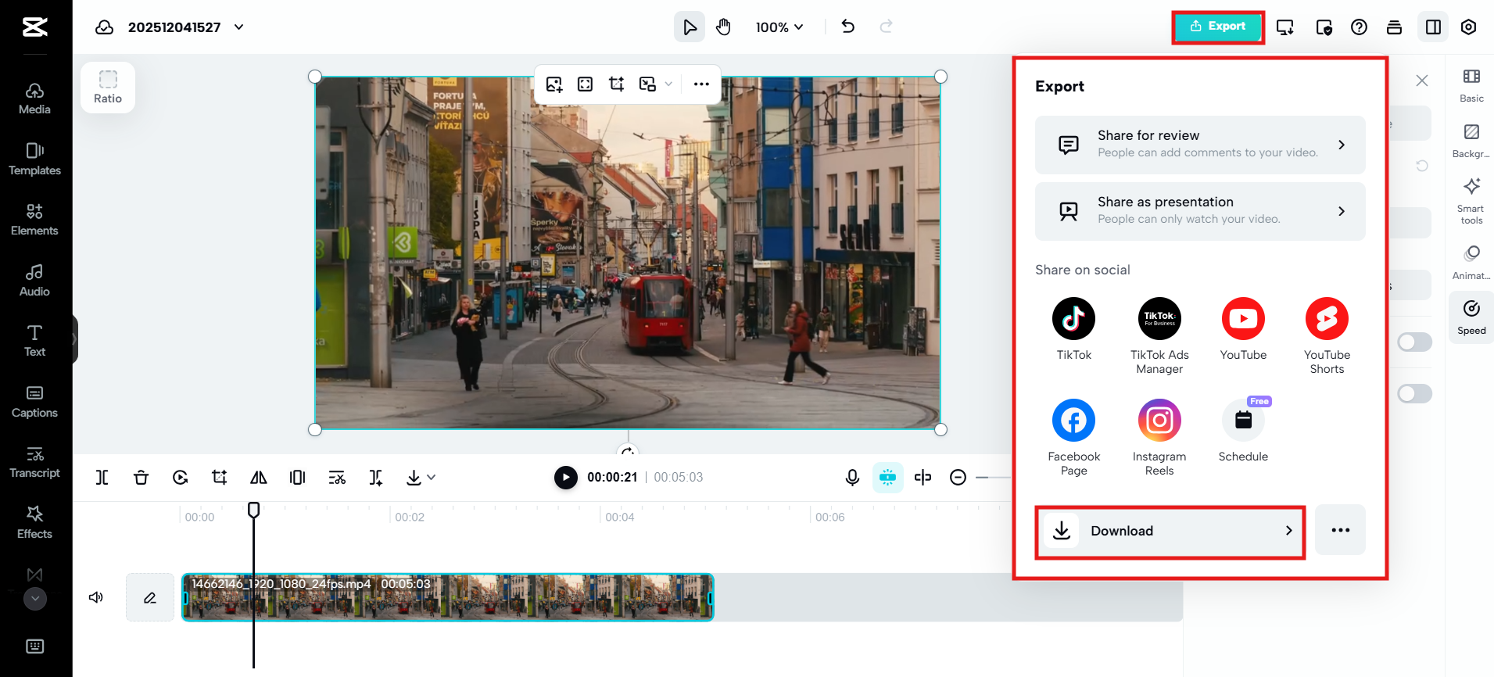Click the Download button
1494x677 pixels.
1170,531
